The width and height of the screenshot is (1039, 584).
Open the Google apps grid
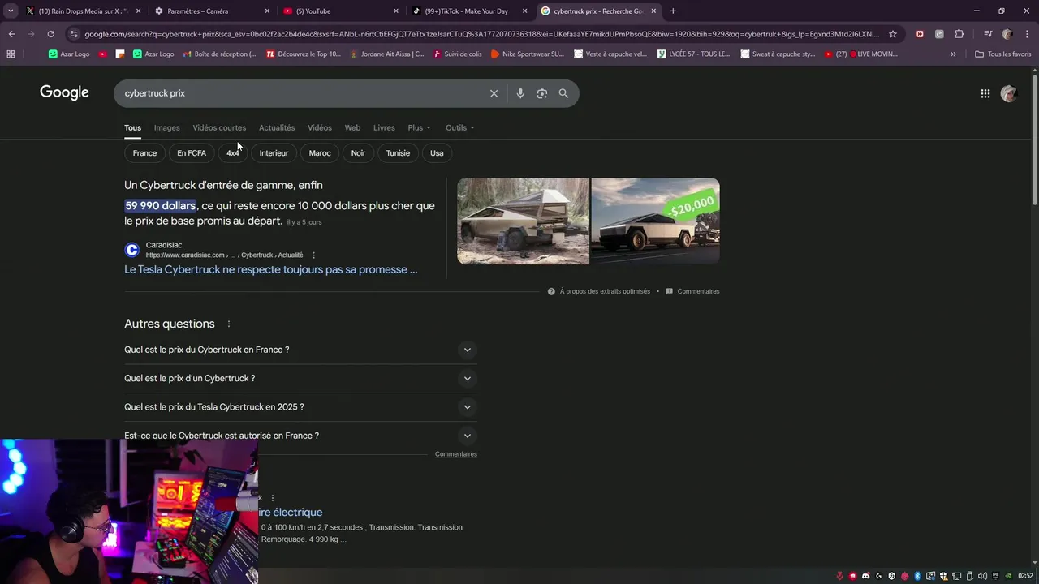tap(985, 93)
